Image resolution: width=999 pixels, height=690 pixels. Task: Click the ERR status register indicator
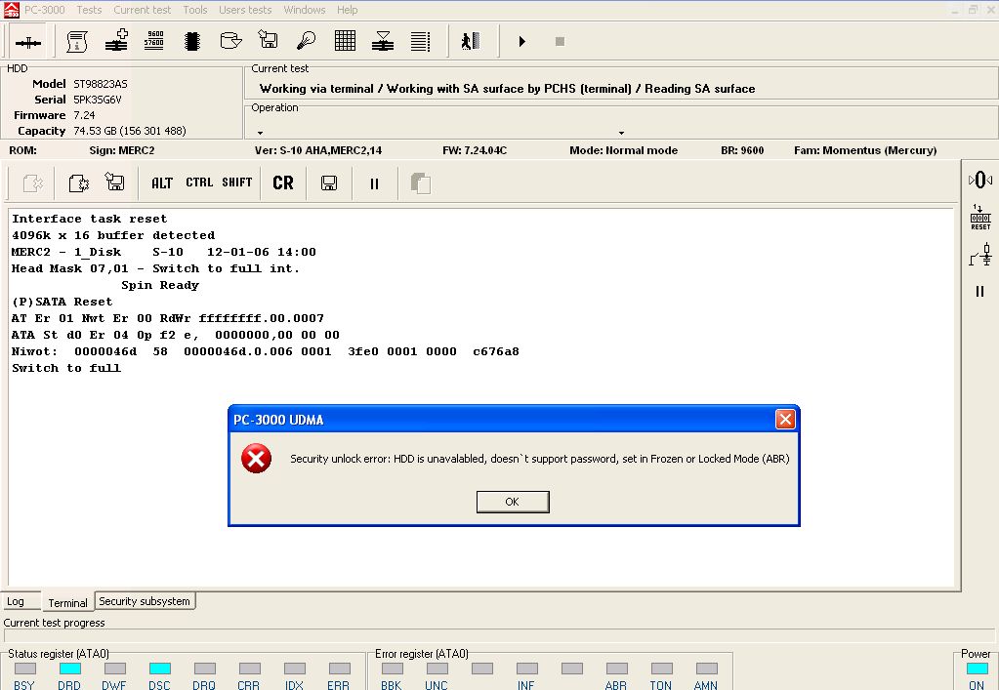[x=339, y=669]
